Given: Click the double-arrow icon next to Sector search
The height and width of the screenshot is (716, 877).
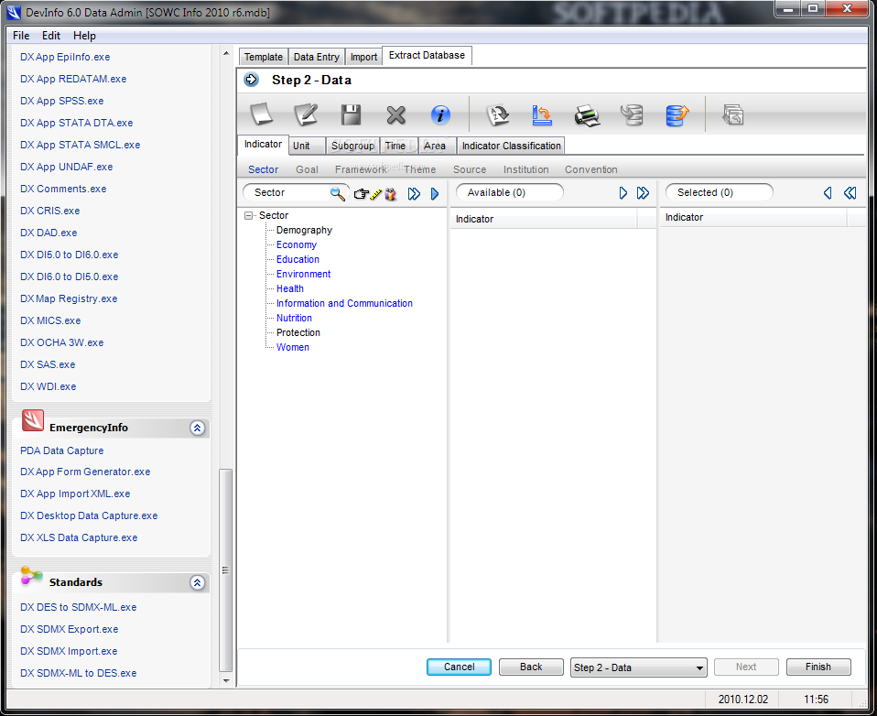Looking at the screenshot, I should (414, 193).
